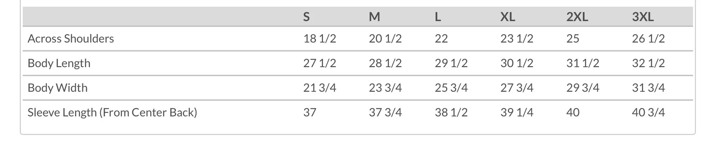Click the 25 3/4 Body Width cell

click(451, 88)
